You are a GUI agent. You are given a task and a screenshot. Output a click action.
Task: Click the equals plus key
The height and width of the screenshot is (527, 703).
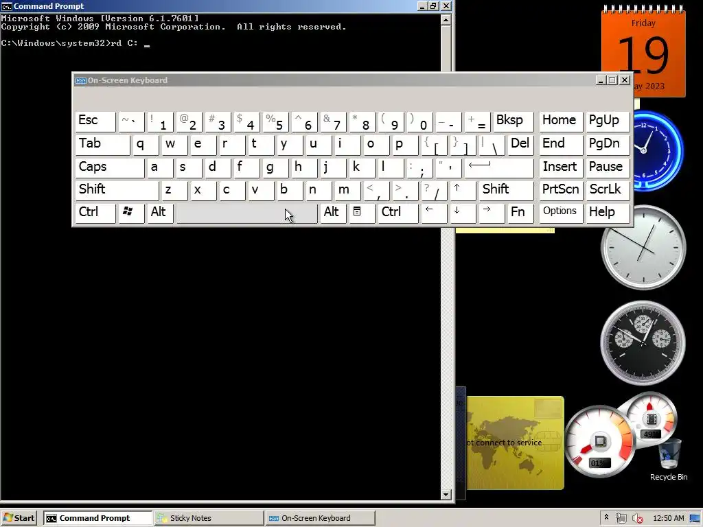click(x=477, y=121)
